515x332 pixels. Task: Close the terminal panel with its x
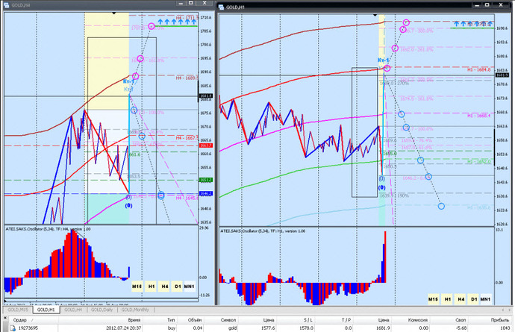pyautogui.click(x=4, y=318)
